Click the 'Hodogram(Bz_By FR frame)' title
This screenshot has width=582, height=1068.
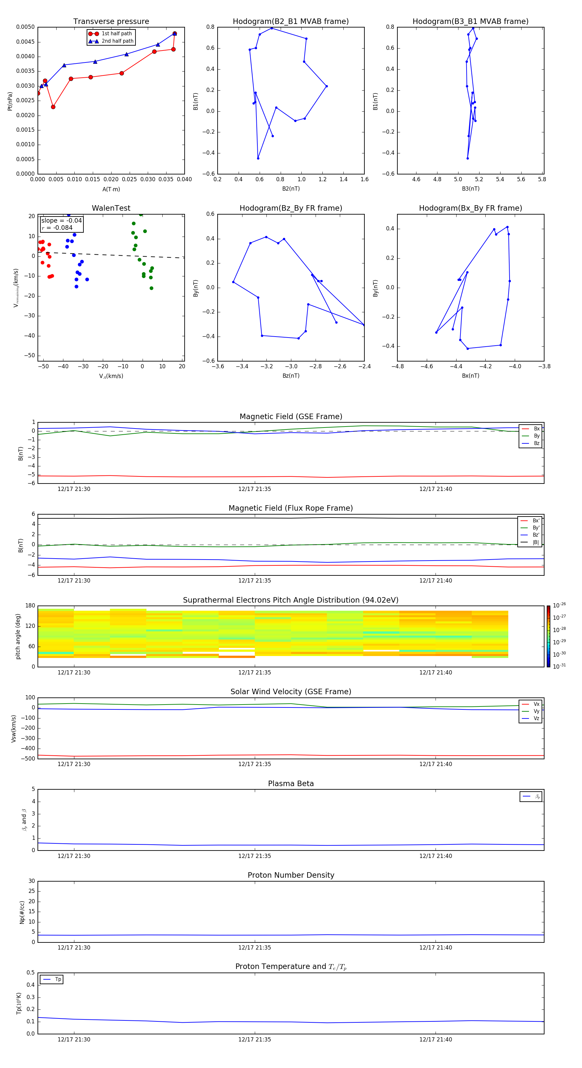point(291,208)
